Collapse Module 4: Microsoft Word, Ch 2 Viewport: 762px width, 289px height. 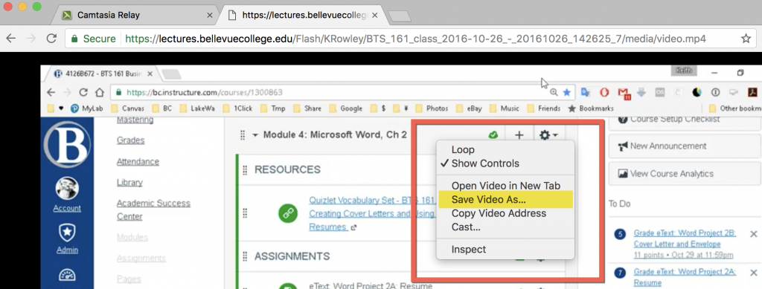tap(255, 135)
